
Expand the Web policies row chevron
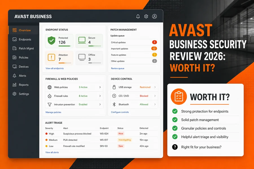[100, 87]
